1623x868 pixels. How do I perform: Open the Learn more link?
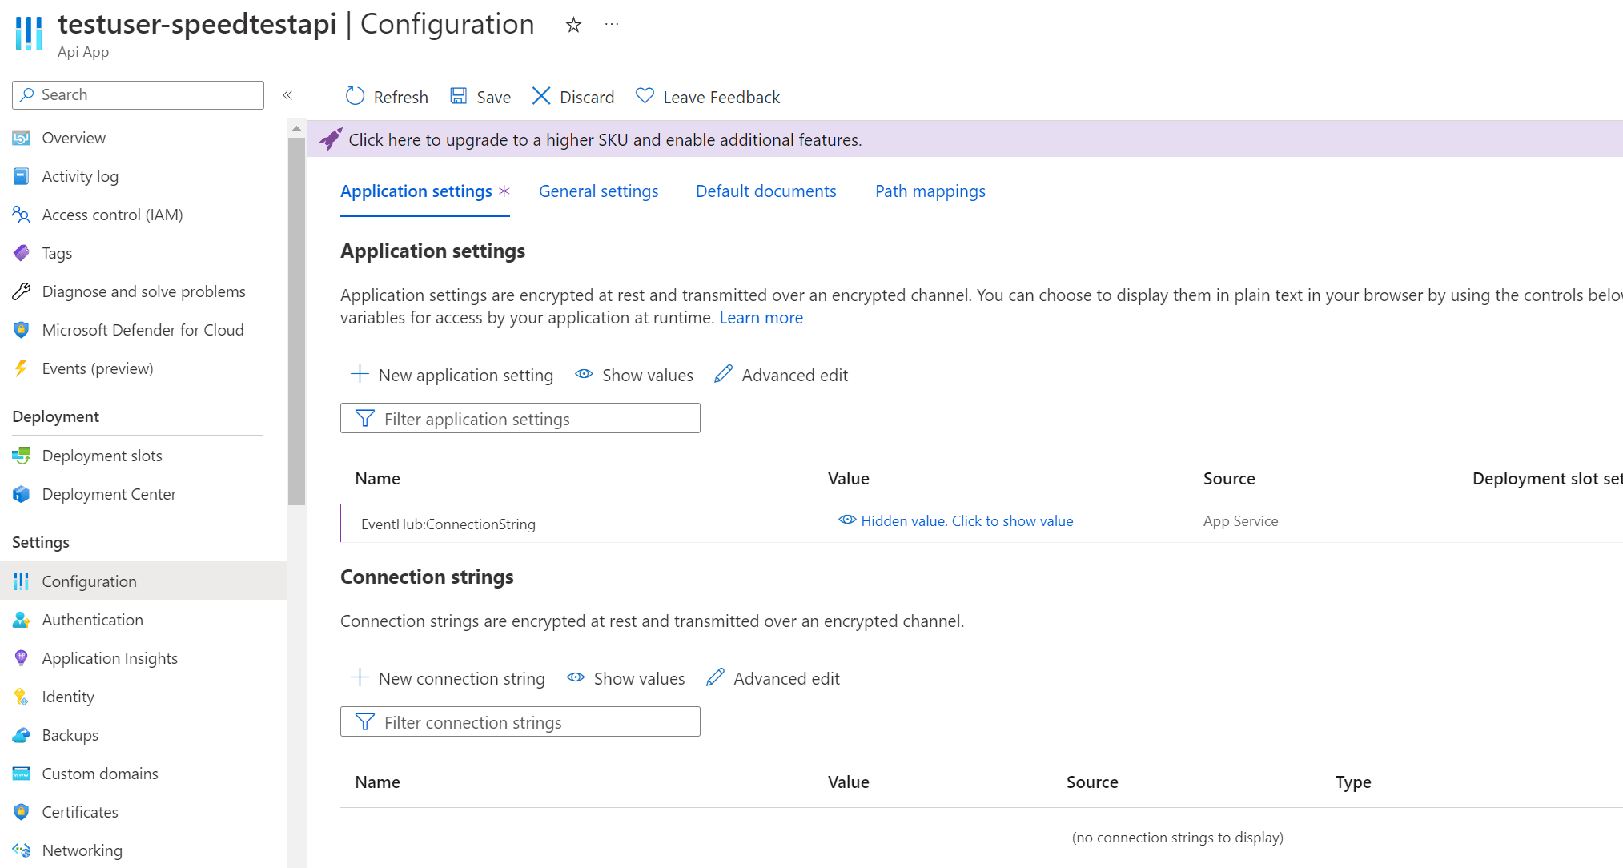761,317
